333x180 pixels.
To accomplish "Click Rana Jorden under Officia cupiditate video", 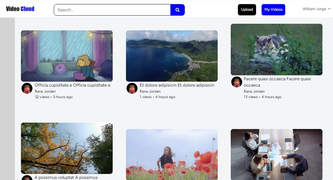I will click(45, 91).
